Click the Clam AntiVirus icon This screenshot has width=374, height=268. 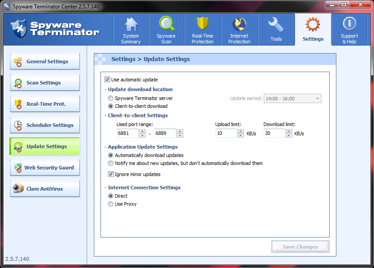pos(18,188)
